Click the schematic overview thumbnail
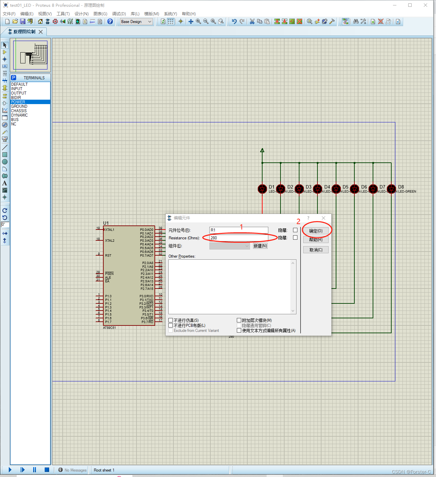 click(x=30, y=55)
